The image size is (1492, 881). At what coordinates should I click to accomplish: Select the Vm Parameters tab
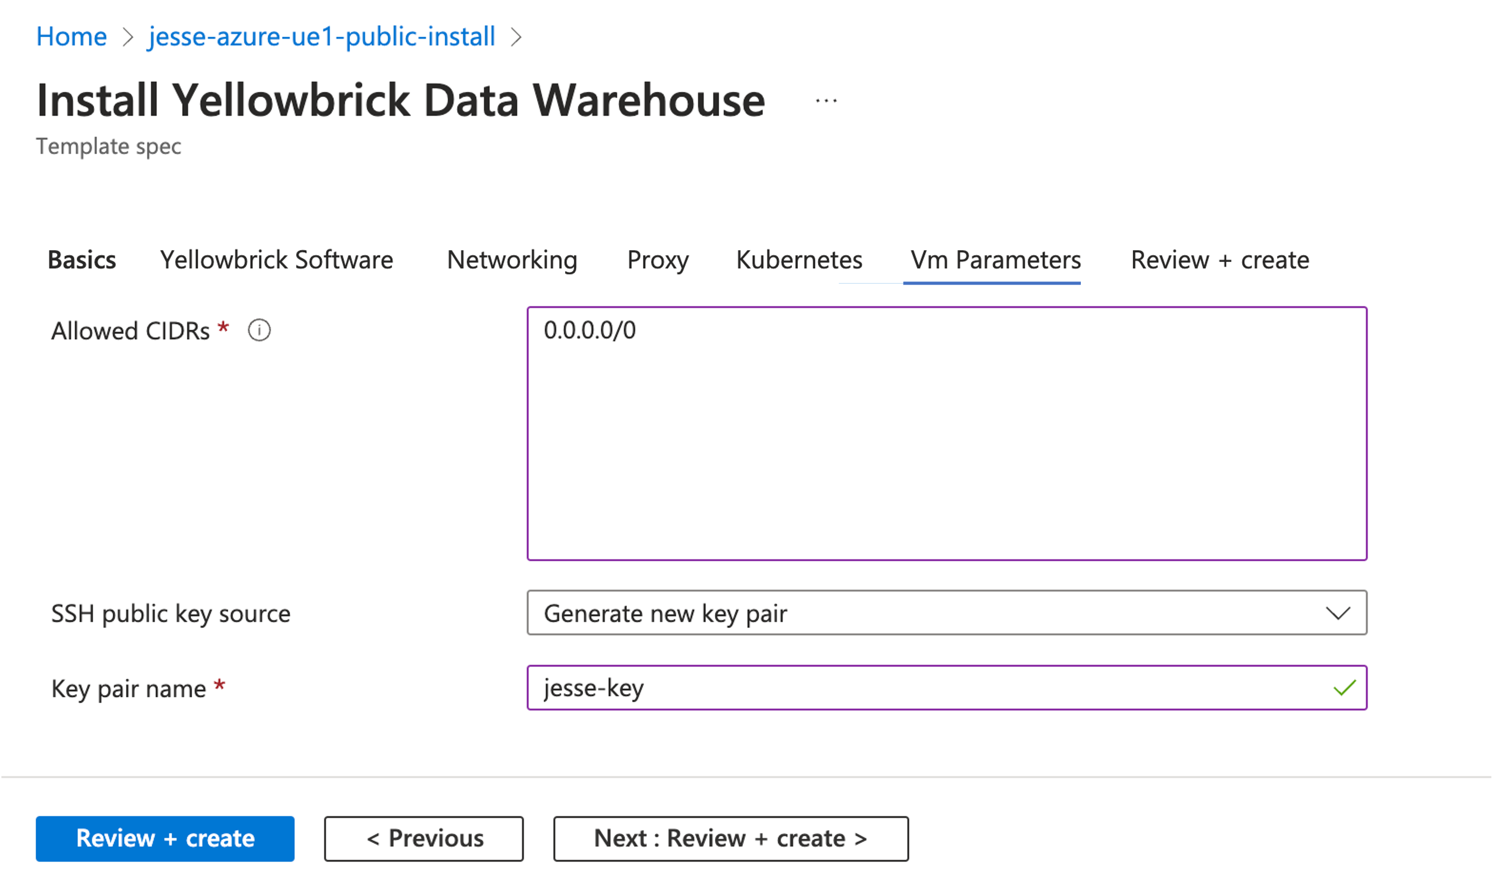point(996,260)
